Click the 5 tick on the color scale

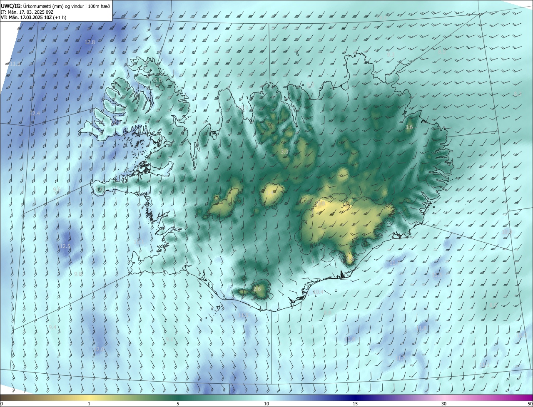[x=178, y=404]
